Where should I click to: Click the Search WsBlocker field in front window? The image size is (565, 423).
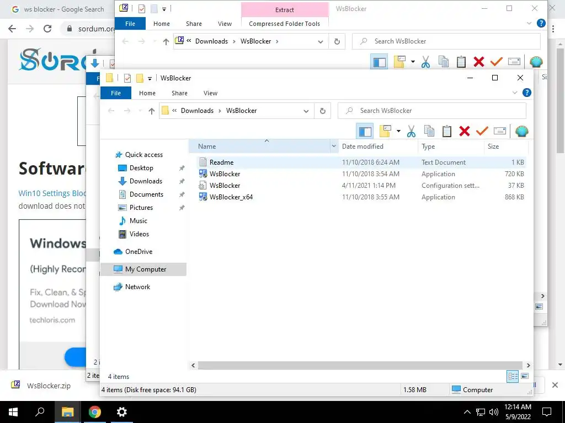click(x=431, y=111)
